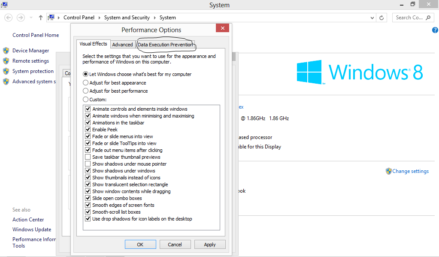Viewport: 439px width, 257px height.
Task: Click the Change settings link
Action: [410, 171]
